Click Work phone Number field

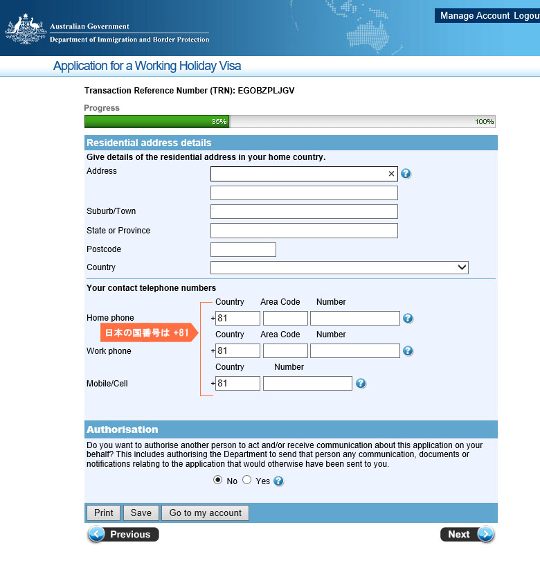tap(354, 350)
